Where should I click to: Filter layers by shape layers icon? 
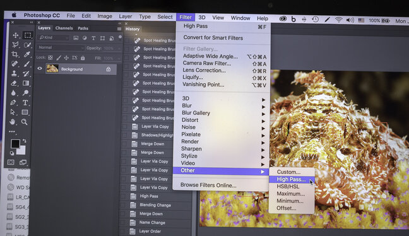pos(102,38)
